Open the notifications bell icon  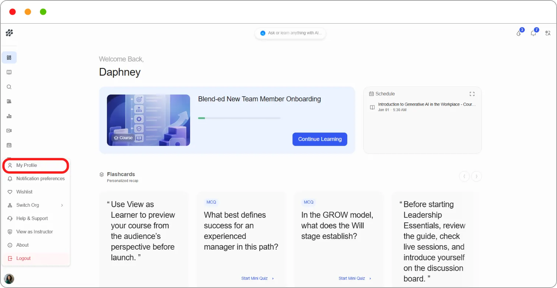[533, 33]
